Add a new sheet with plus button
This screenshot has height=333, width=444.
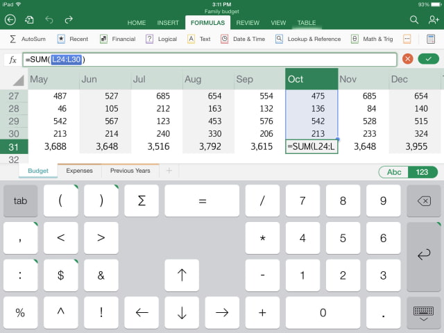click(x=169, y=171)
